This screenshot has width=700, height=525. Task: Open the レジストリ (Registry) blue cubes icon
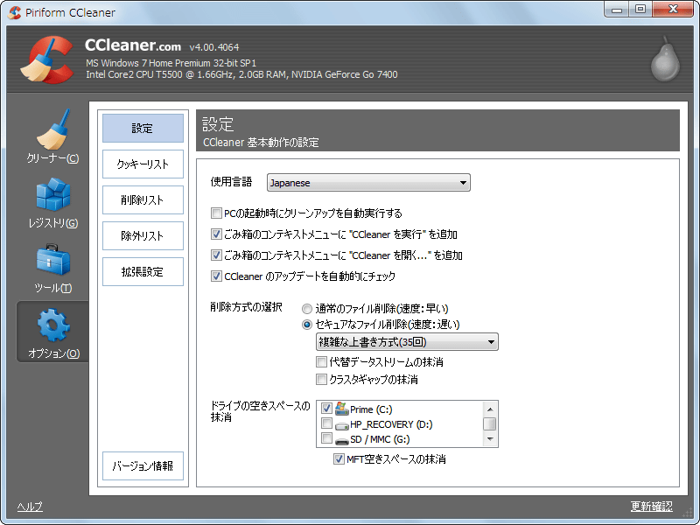53,194
